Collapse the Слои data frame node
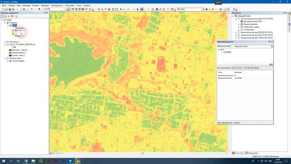Viewport: 291px width, 164px height. pyautogui.click(x=2, y=20)
